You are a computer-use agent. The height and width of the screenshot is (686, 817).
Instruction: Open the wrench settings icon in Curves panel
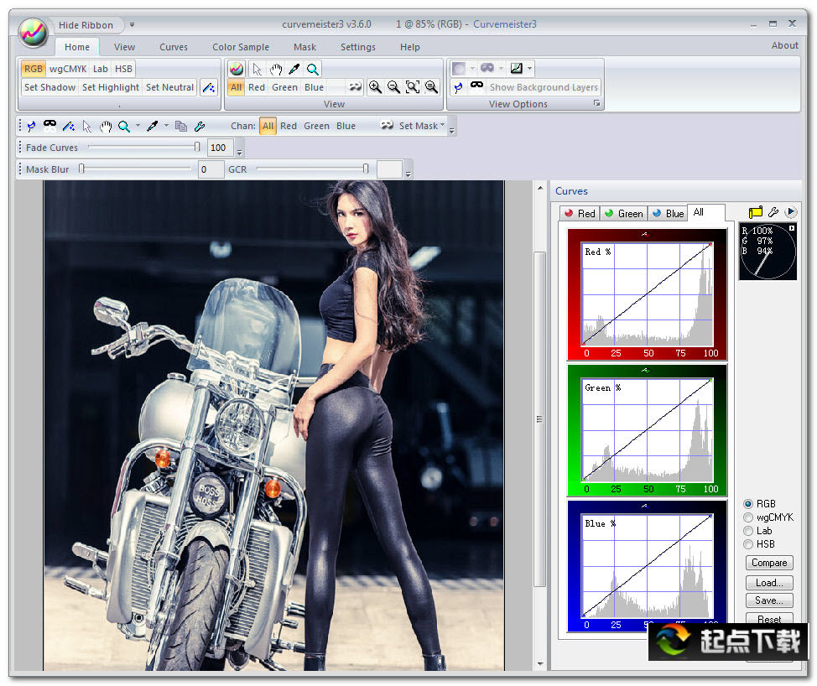tap(773, 213)
